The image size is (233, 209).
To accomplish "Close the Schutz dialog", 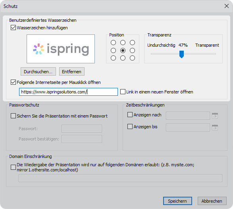I will coord(227,6).
